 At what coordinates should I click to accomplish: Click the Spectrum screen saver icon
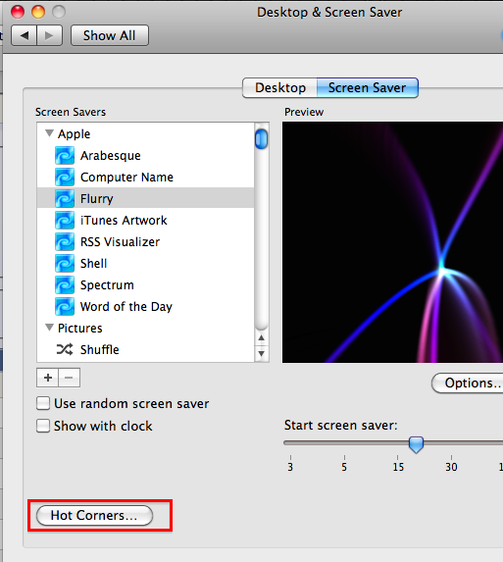click(65, 285)
